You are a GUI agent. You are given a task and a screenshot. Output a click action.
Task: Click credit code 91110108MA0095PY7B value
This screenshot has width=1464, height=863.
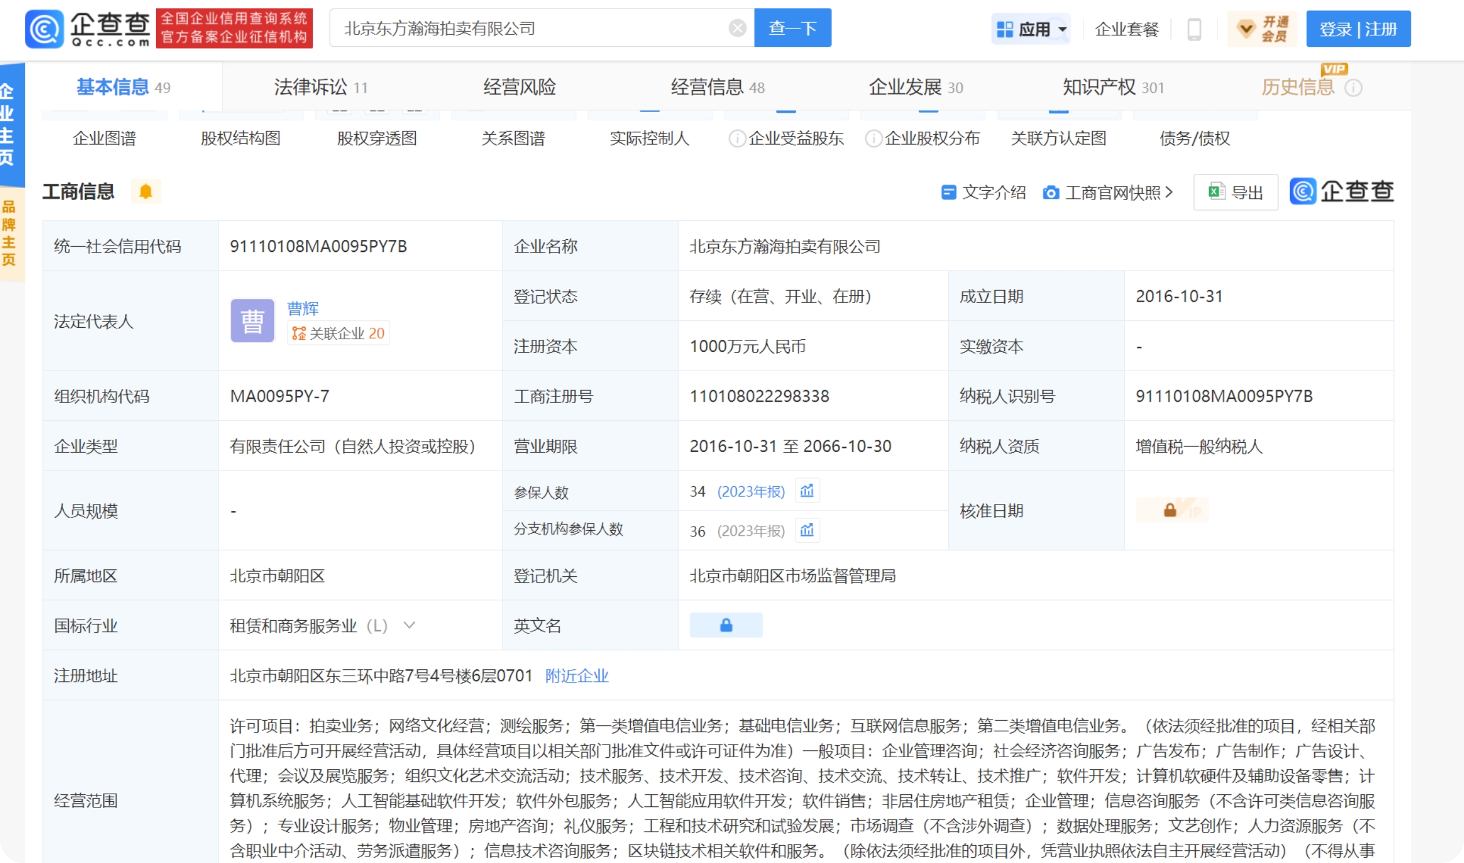[x=318, y=246]
